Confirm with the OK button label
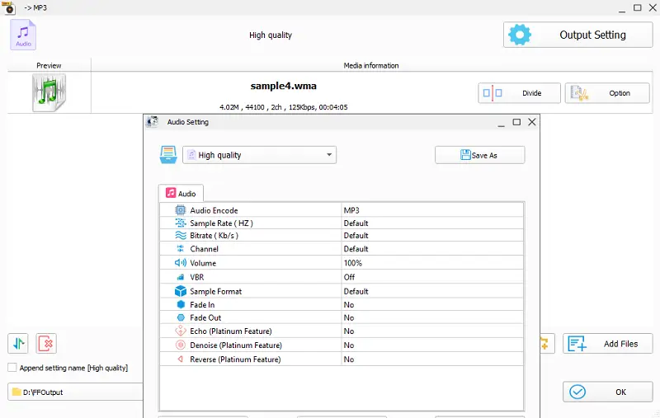This screenshot has width=660, height=418. (621, 392)
